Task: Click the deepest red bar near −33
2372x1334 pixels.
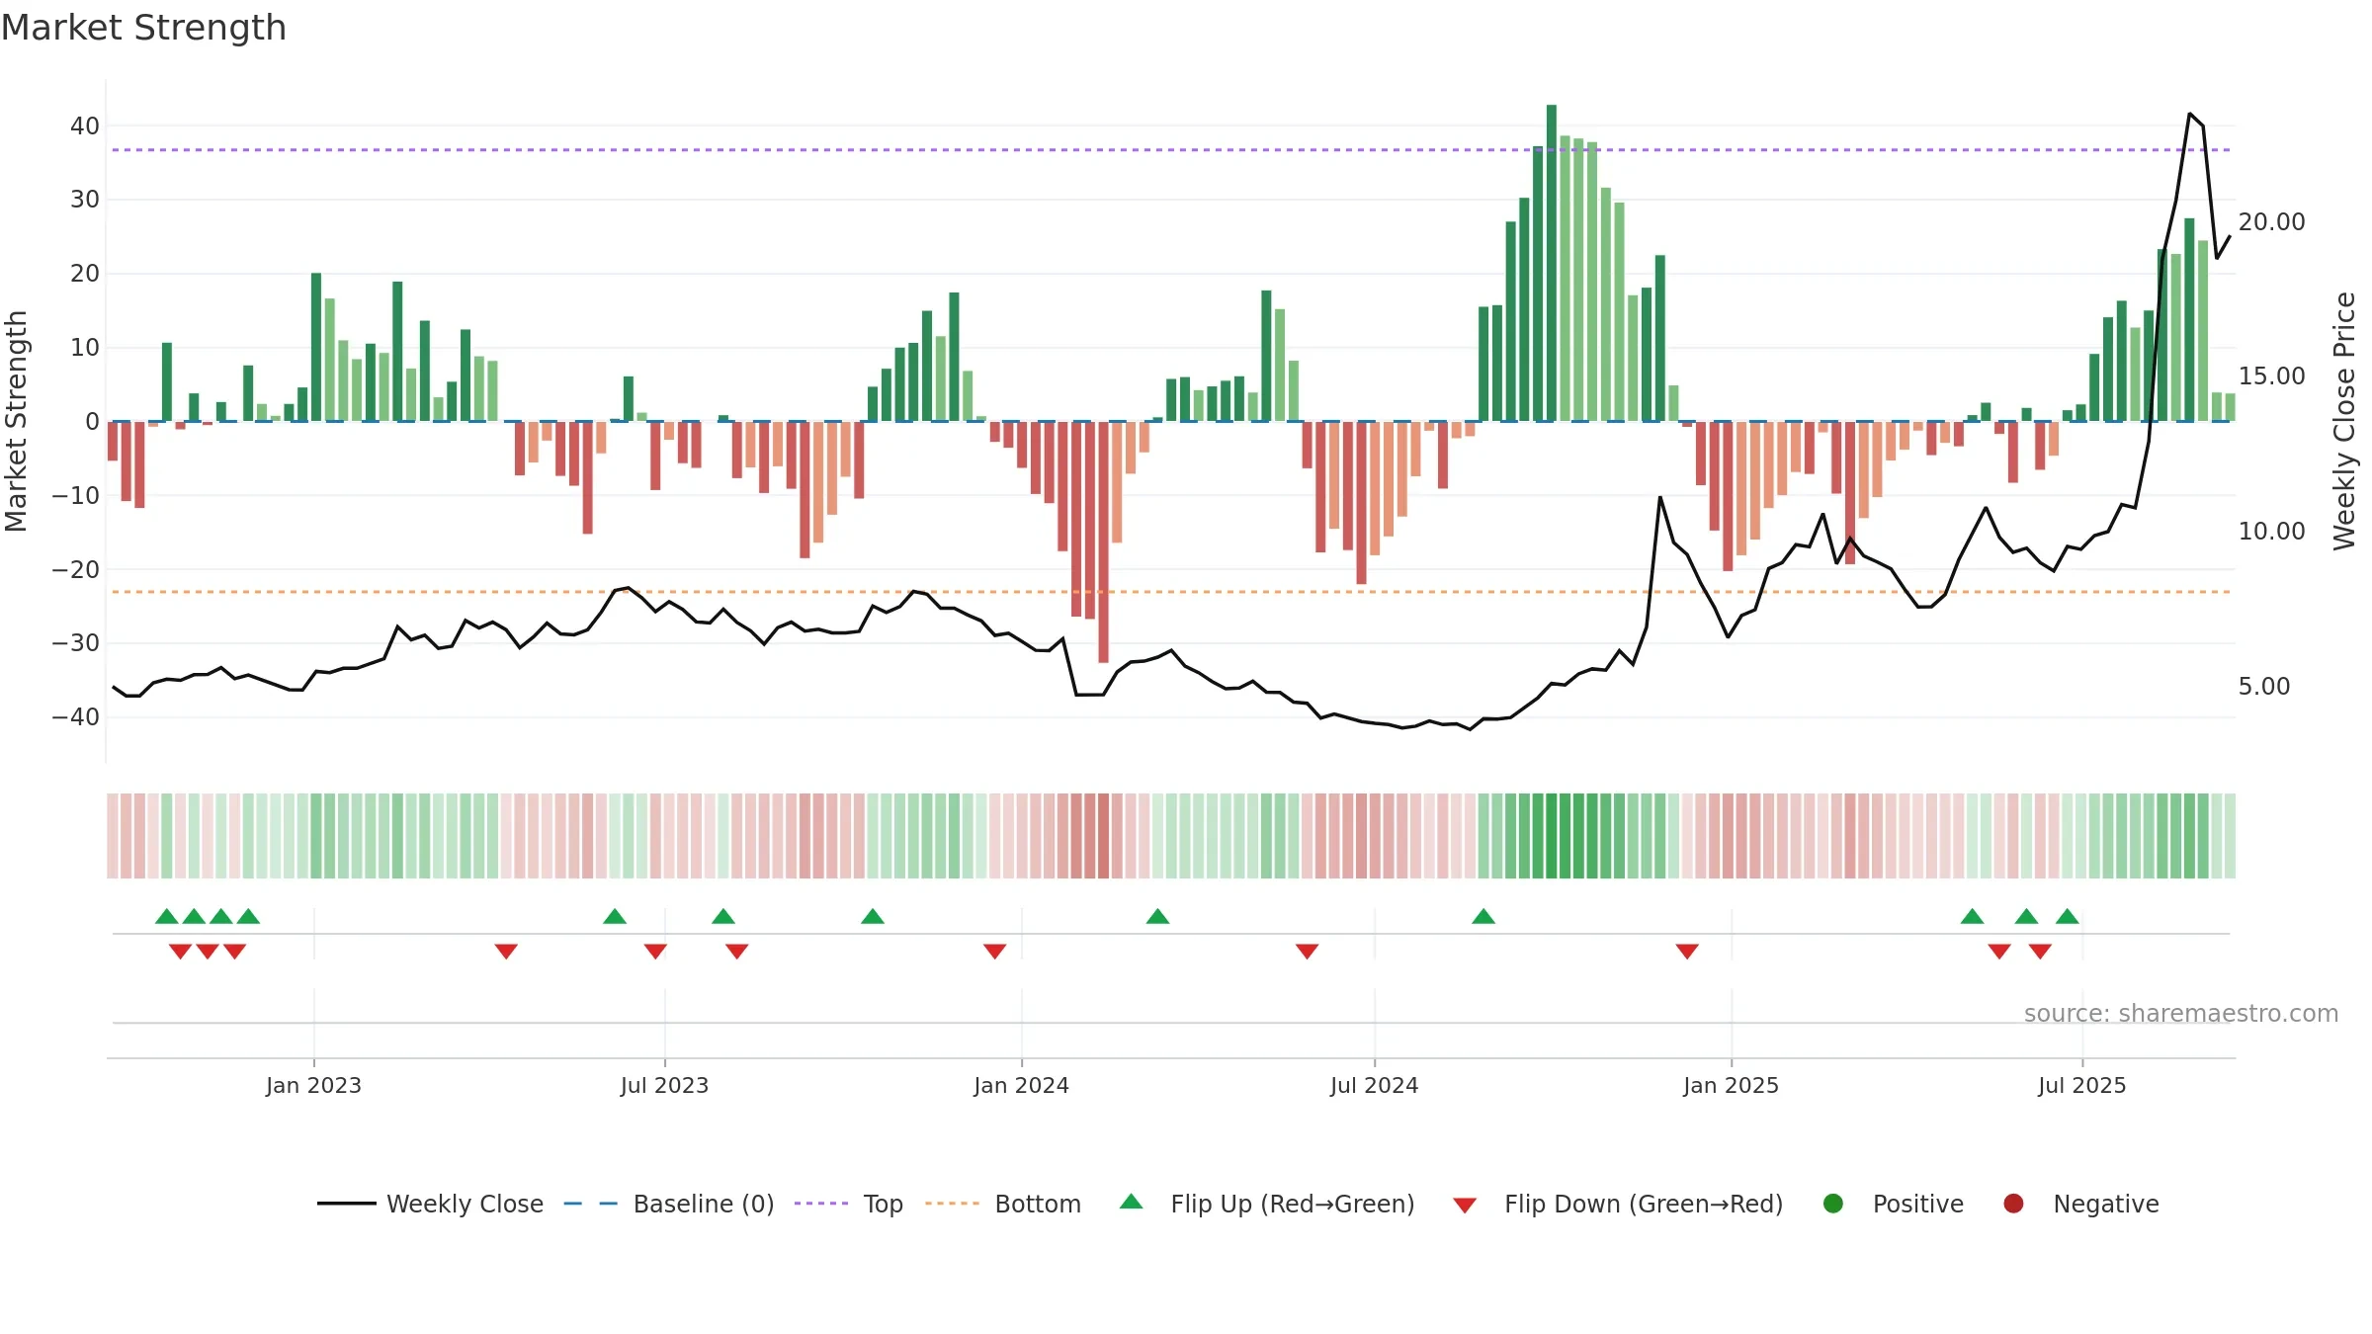Action: (1103, 542)
